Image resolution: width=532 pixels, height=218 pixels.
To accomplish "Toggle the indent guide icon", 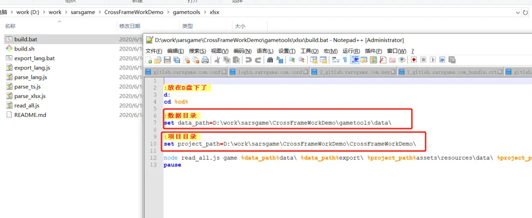I will tap(355, 60).
